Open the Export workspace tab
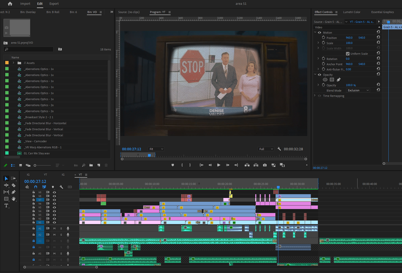 [x=54, y=4]
